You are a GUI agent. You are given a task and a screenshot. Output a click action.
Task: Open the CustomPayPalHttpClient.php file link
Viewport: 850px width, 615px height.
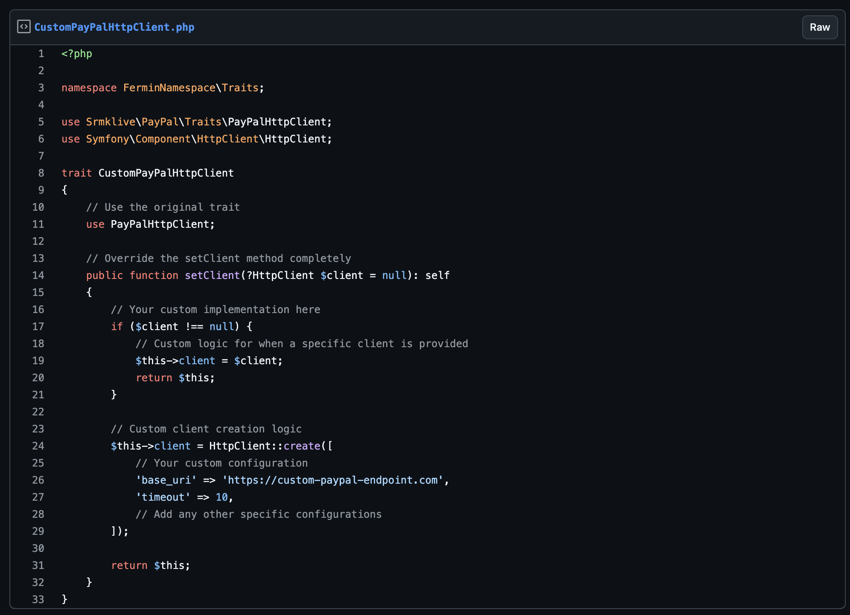(x=114, y=27)
